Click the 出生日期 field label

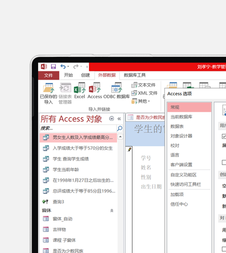point(151,187)
